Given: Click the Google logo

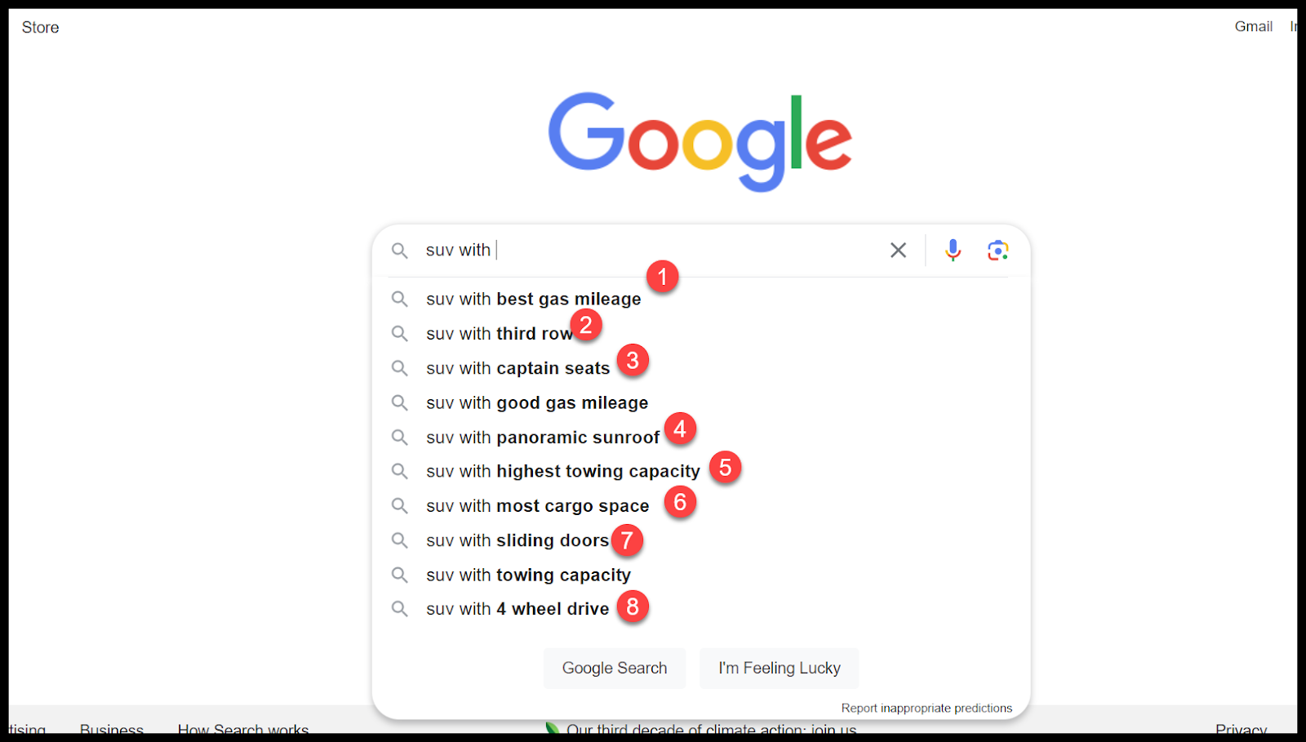Looking at the screenshot, I should [700, 140].
